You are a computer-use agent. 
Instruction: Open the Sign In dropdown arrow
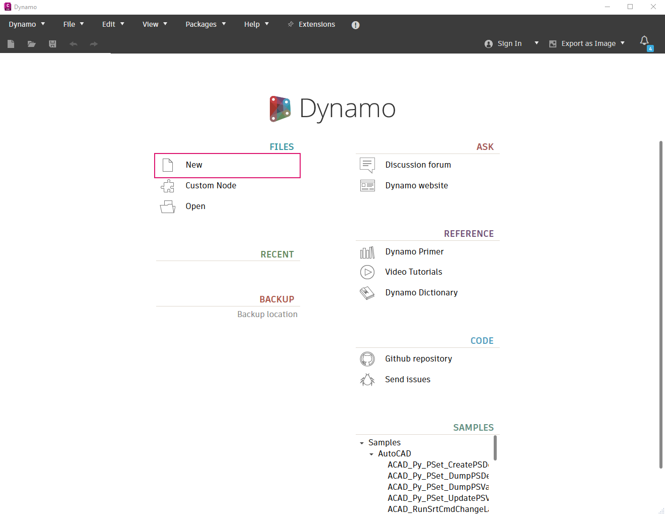pyautogui.click(x=536, y=43)
